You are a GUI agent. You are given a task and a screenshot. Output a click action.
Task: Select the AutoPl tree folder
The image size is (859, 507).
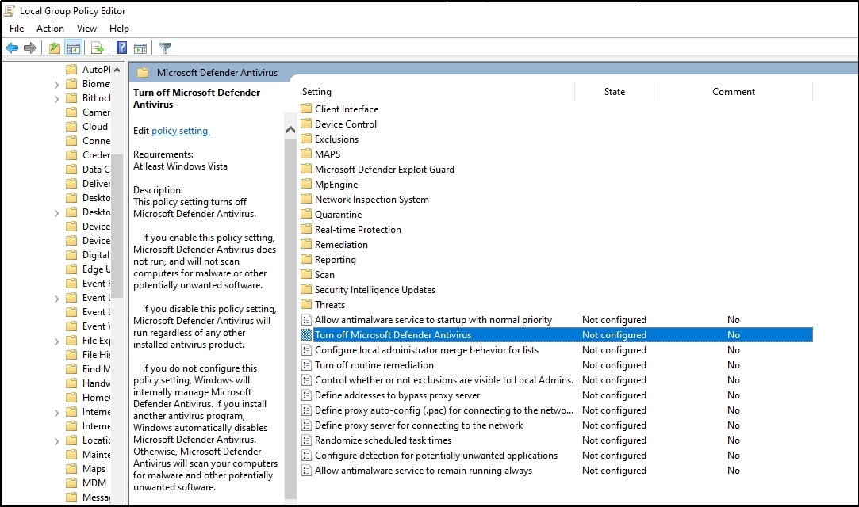pos(88,70)
